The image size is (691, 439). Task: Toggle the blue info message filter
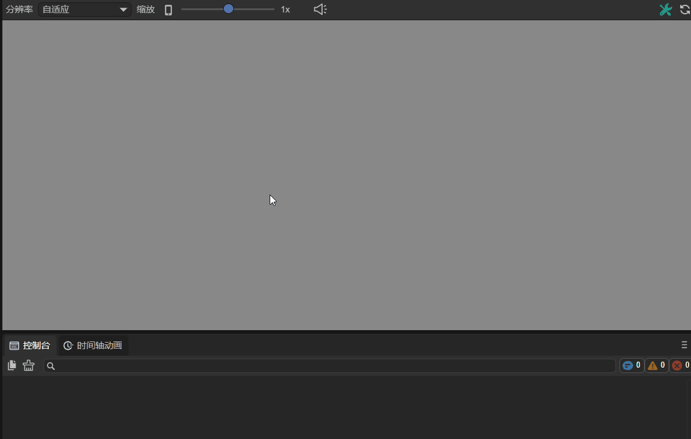[631, 365]
